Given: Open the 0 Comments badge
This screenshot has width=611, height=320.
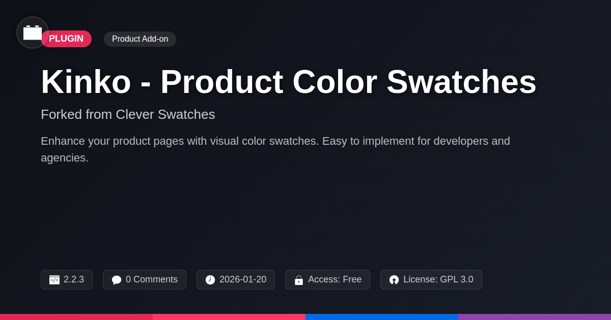Looking at the screenshot, I should (145, 280).
